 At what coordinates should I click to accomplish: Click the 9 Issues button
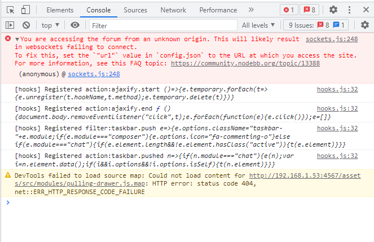(316, 25)
